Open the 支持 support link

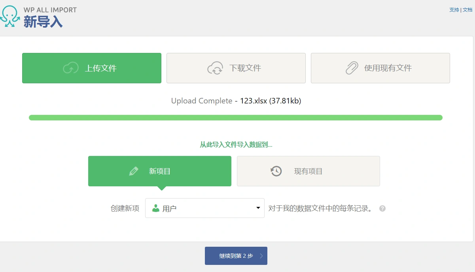click(453, 9)
